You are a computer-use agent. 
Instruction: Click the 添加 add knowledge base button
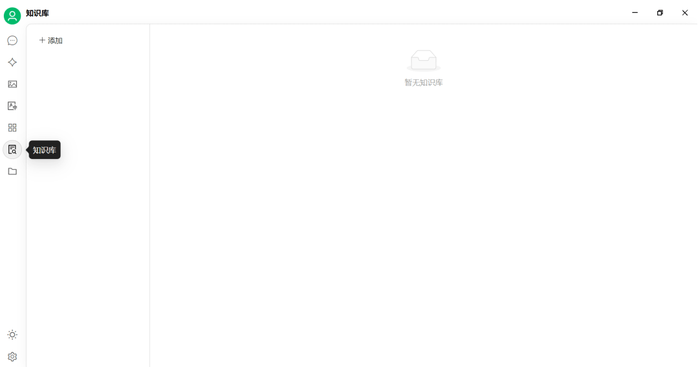[50, 41]
